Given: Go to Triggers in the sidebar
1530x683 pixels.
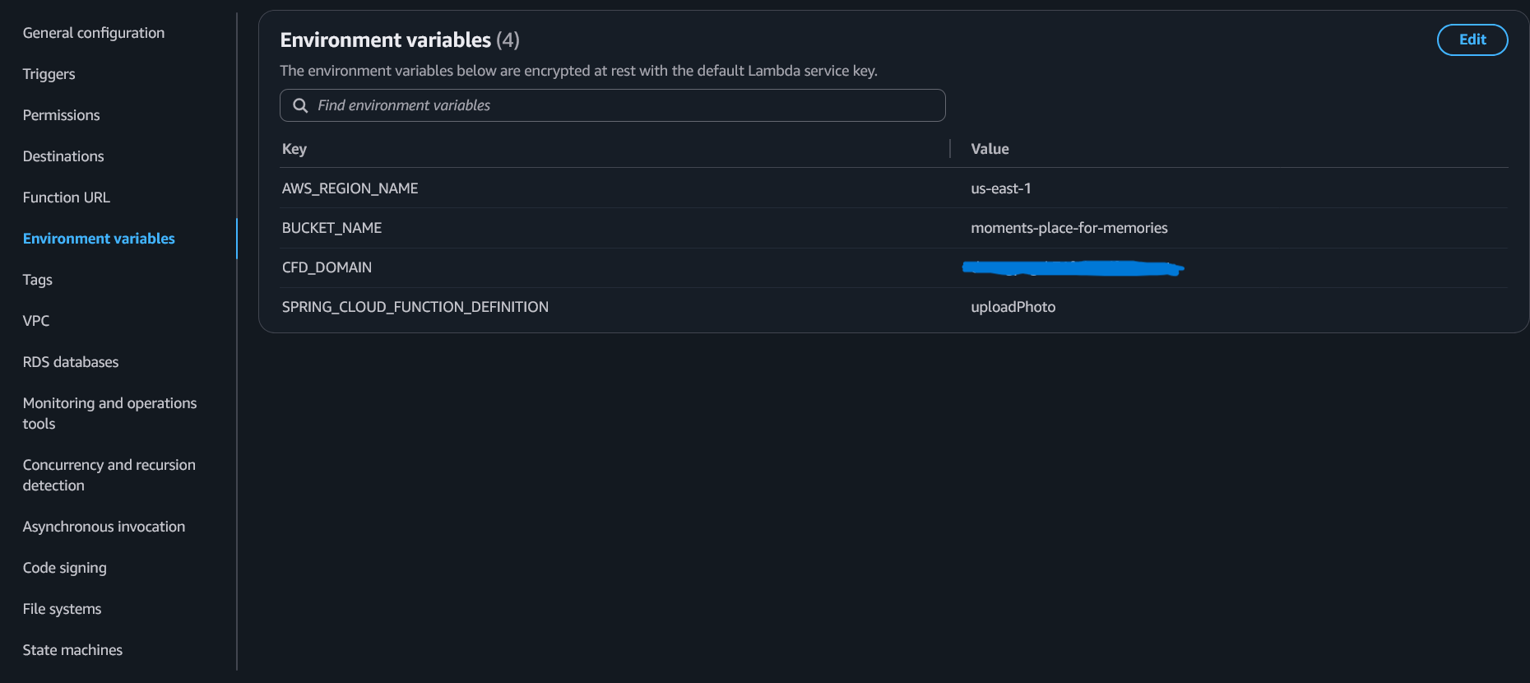Looking at the screenshot, I should click(49, 74).
